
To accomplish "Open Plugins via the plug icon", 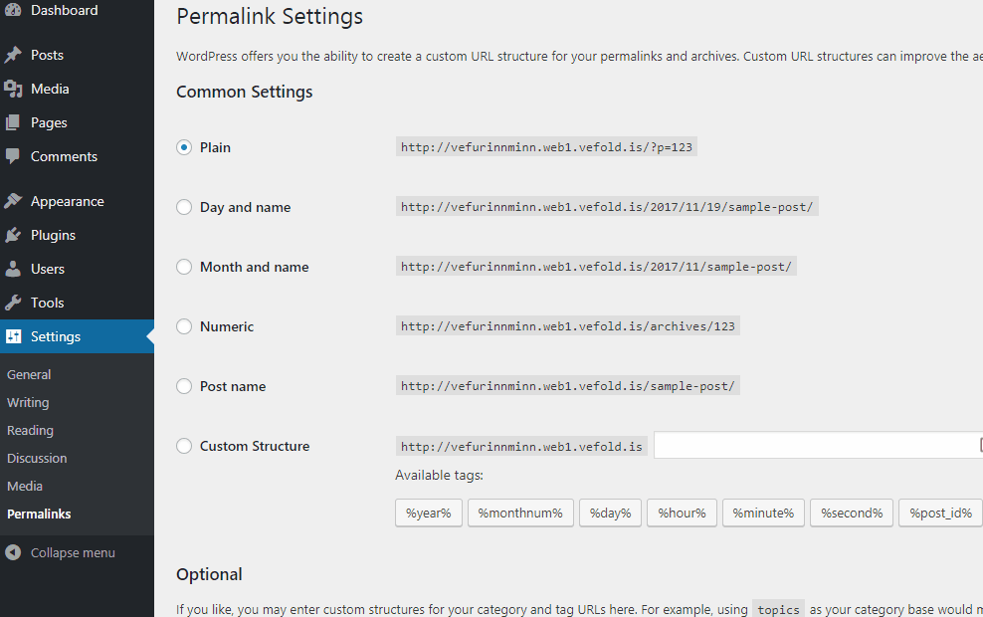I will (x=12, y=235).
